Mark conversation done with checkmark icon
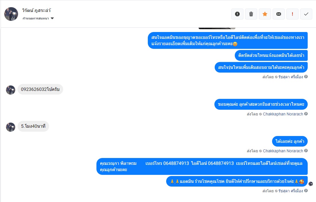316x202 pixels. click(x=306, y=14)
